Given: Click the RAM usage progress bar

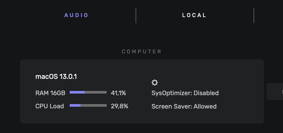Looking at the screenshot, I should click(x=88, y=92).
